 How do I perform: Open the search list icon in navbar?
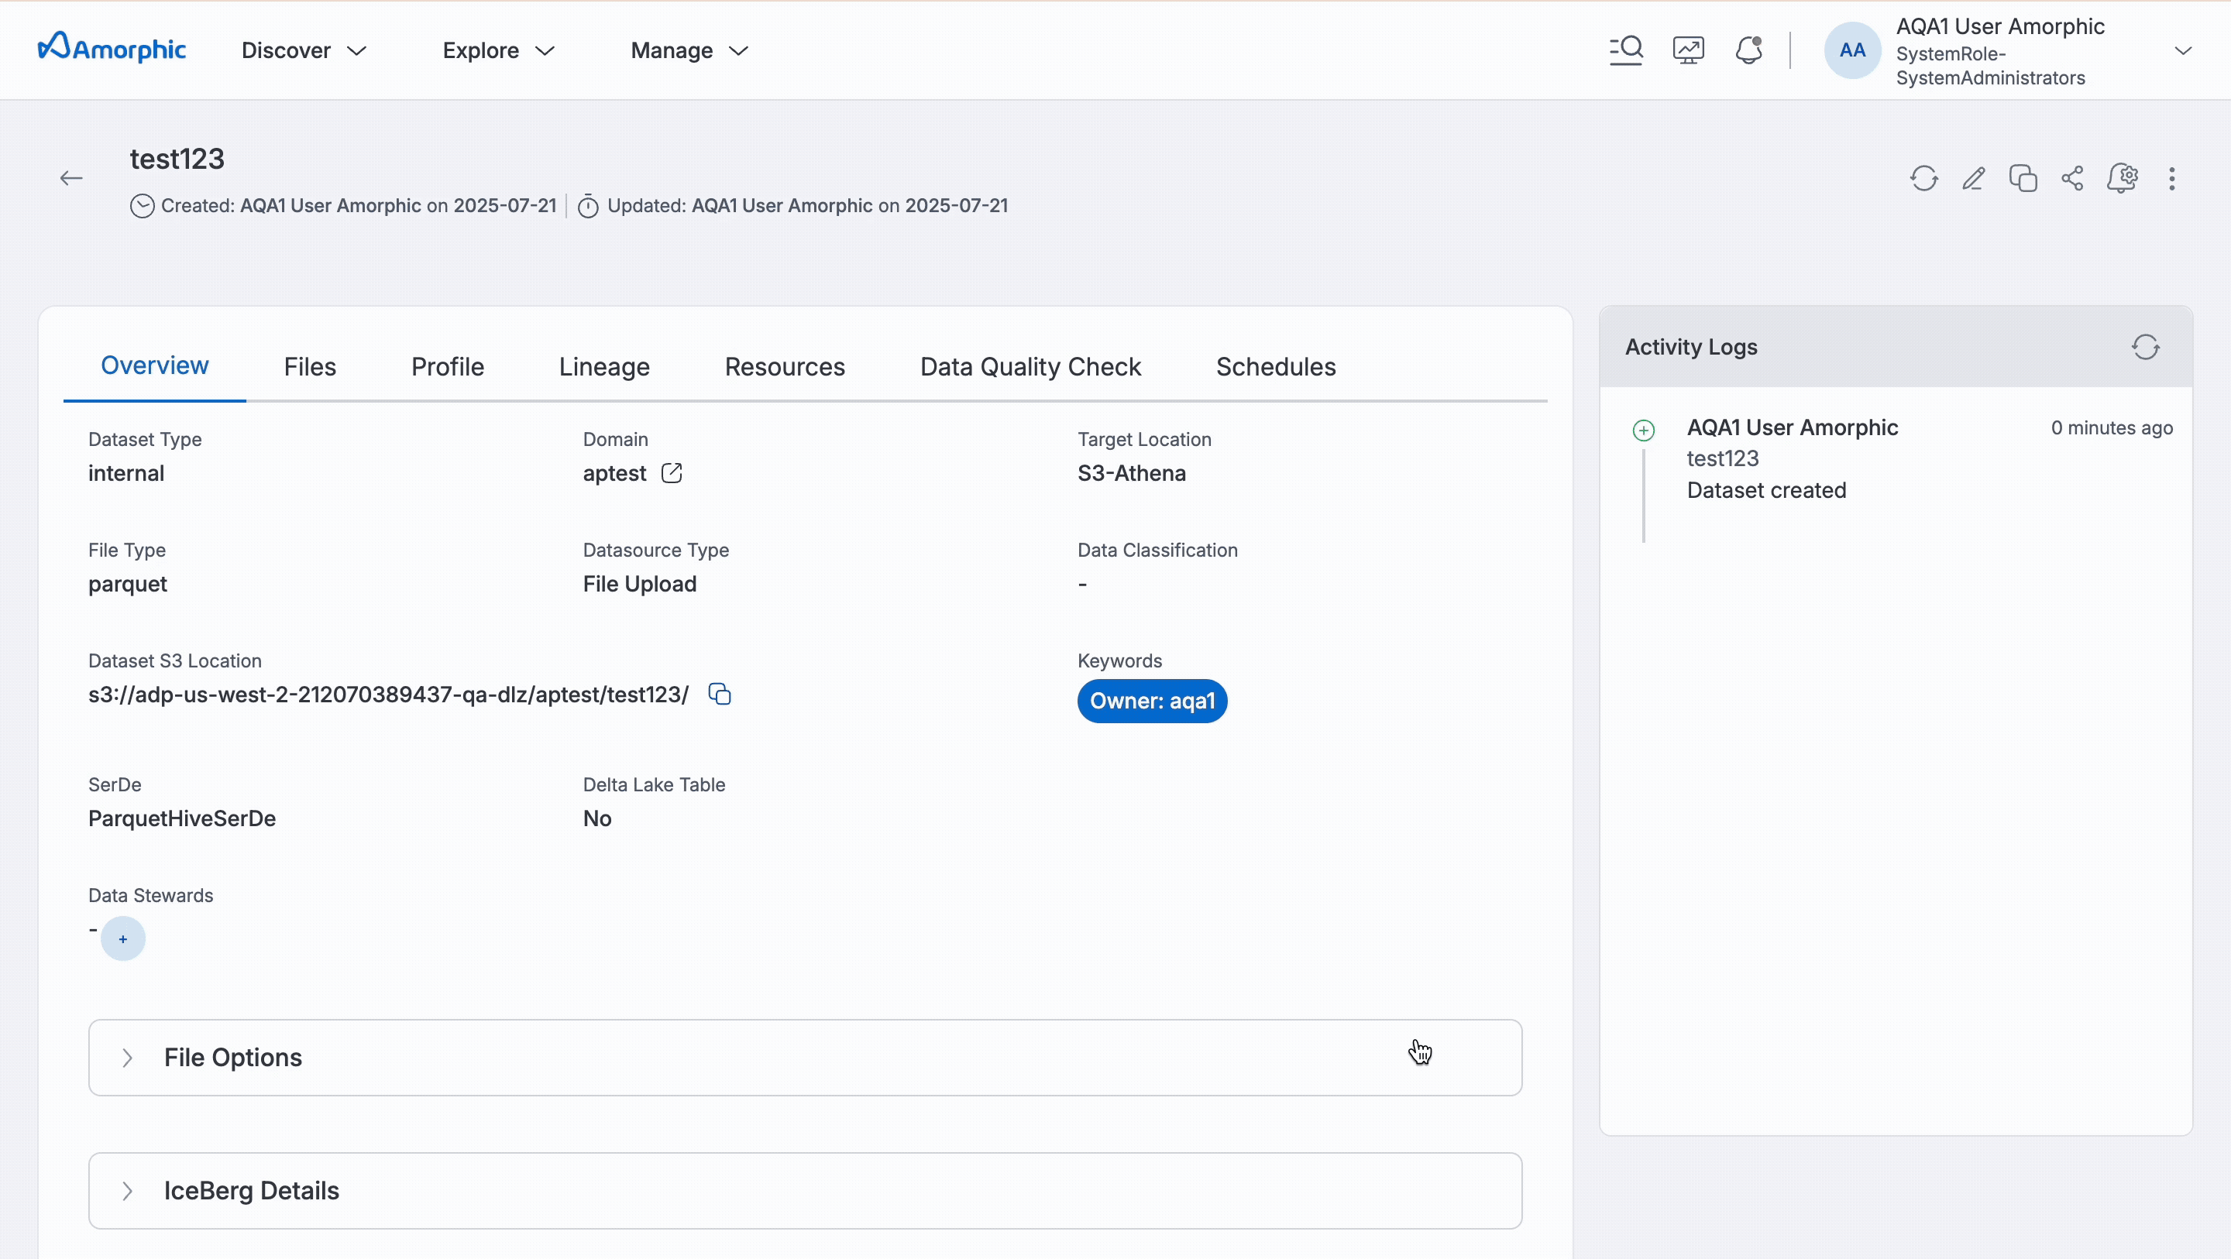[1626, 50]
